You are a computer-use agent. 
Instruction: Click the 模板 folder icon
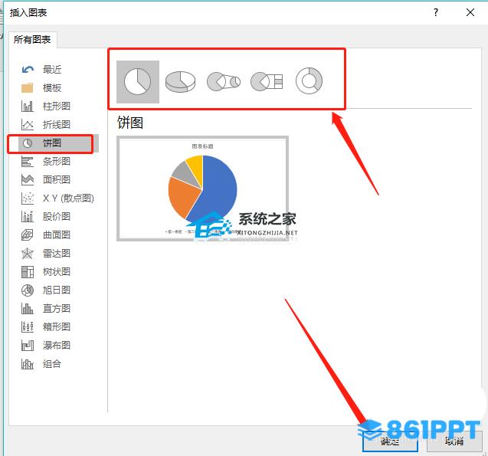[28, 88]
